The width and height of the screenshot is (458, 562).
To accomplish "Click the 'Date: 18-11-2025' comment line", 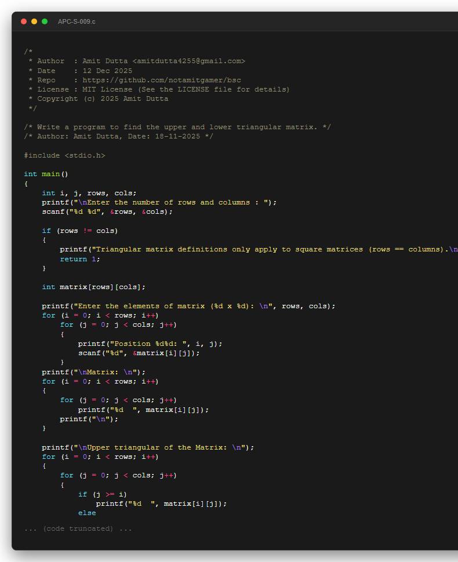I will click(119, 137).
